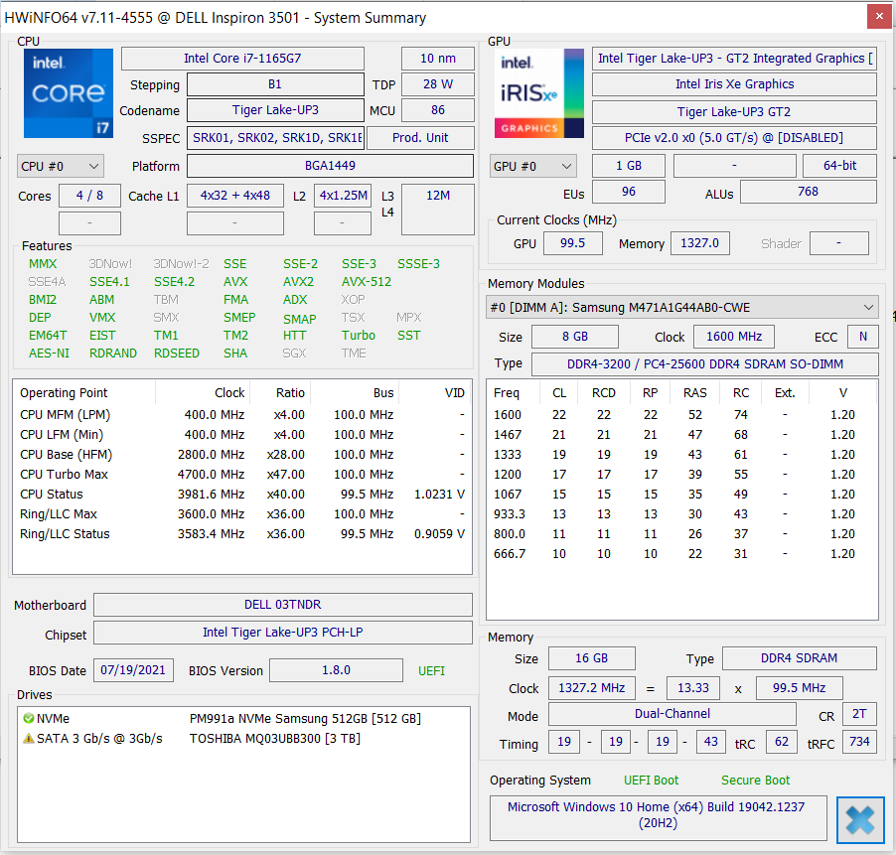Click the greyed SGX feature label

[294, 353]
